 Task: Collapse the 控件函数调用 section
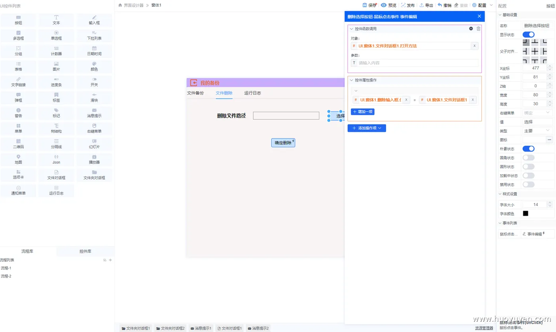tap(351, 29)
